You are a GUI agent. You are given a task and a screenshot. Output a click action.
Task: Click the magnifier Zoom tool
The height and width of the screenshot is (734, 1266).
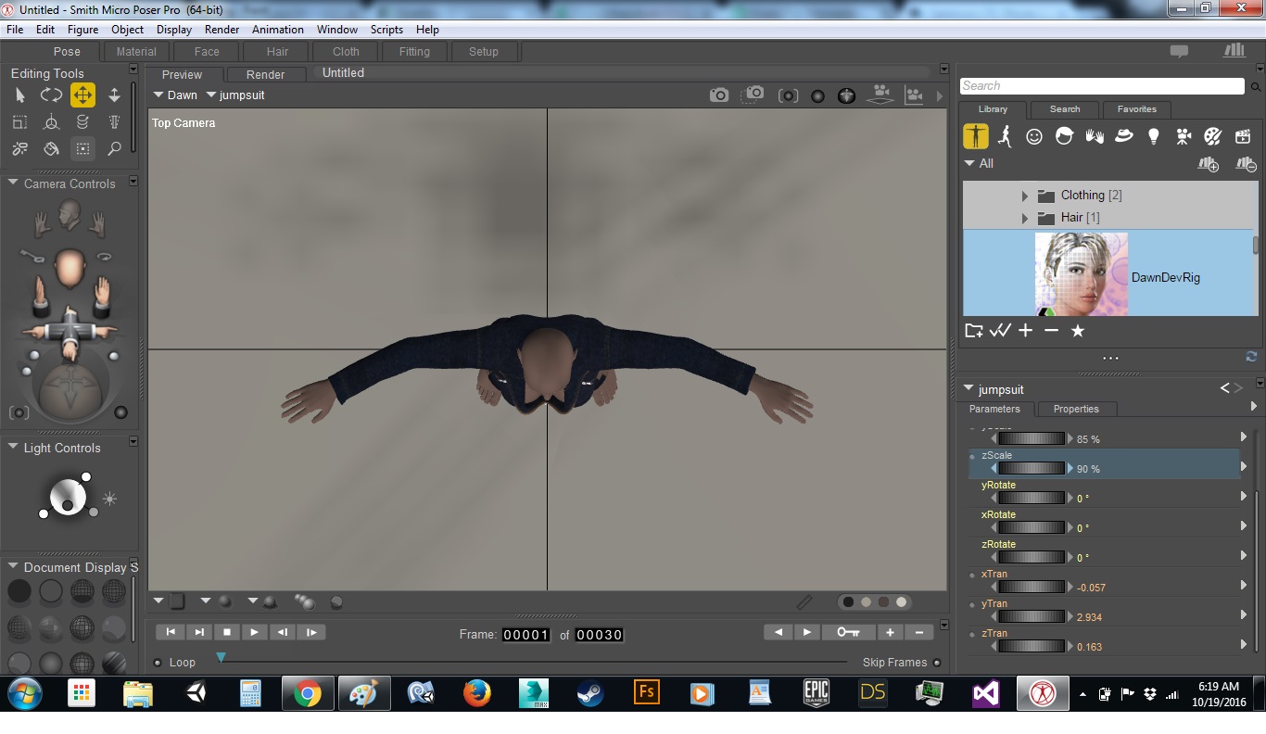[114, 148]
